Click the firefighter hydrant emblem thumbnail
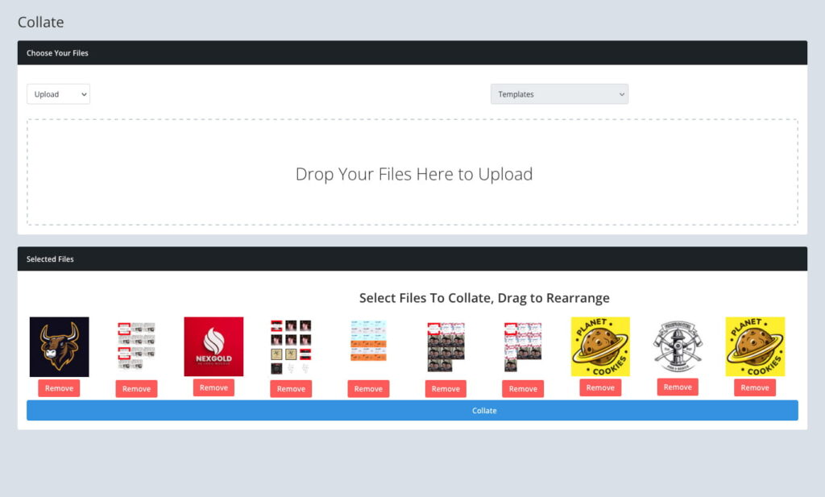Image resolution: width=825 pixels, height=497 pixels. 678,346
